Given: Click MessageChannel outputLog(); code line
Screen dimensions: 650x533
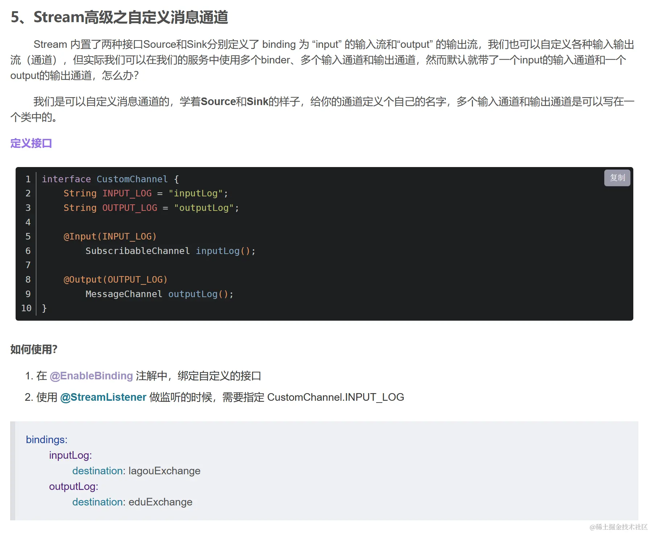Looking at the screenshot, I should click(x=160, y=294).
